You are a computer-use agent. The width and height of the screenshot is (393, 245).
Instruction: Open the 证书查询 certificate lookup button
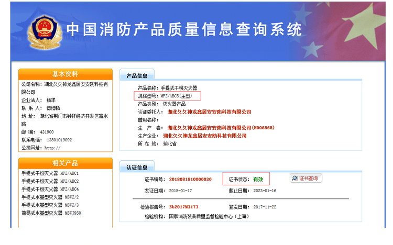coord(306,178)
